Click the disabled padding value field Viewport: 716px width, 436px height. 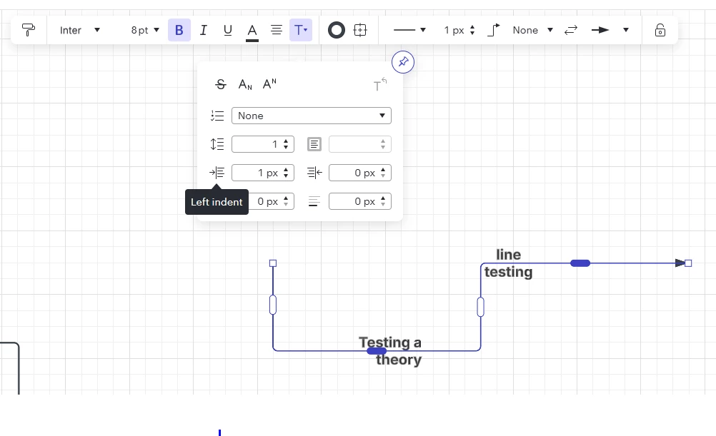click(x=360, y=144)
